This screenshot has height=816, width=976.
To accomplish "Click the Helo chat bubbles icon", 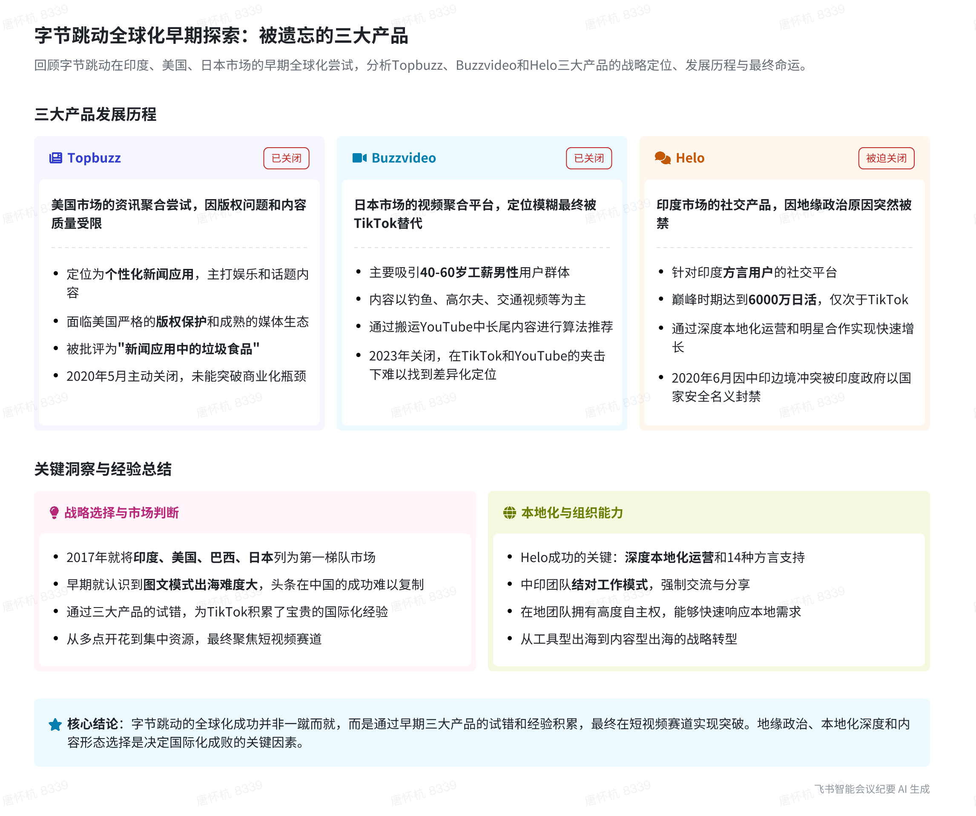I will click(662, 158).
